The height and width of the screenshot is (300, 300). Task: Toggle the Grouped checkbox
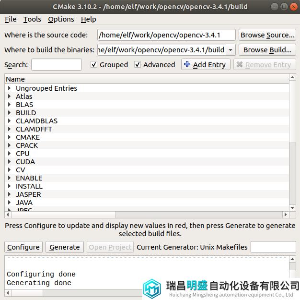[x=94, y=65]
